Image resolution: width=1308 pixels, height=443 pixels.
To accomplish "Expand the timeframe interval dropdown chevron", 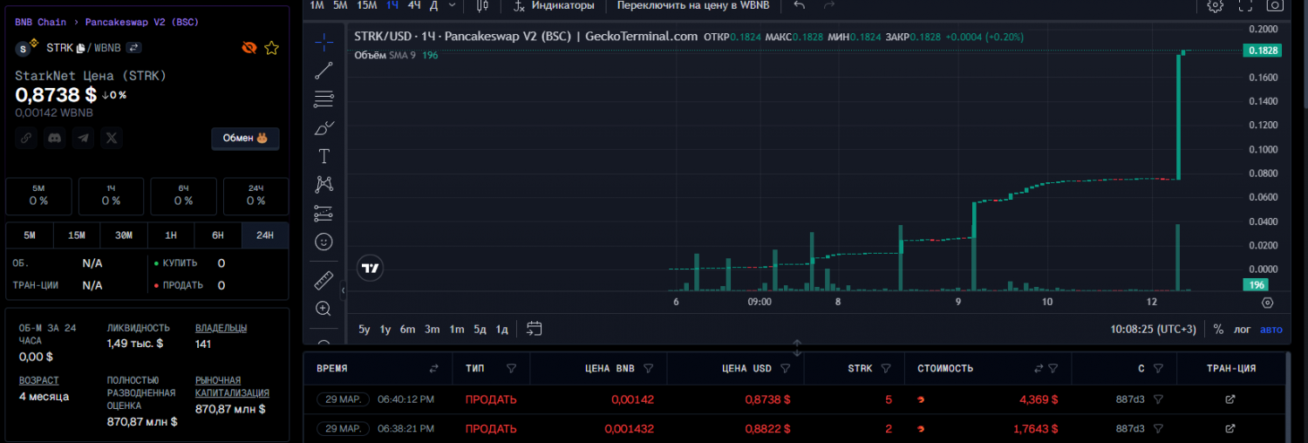I will [x=452, y=5].
